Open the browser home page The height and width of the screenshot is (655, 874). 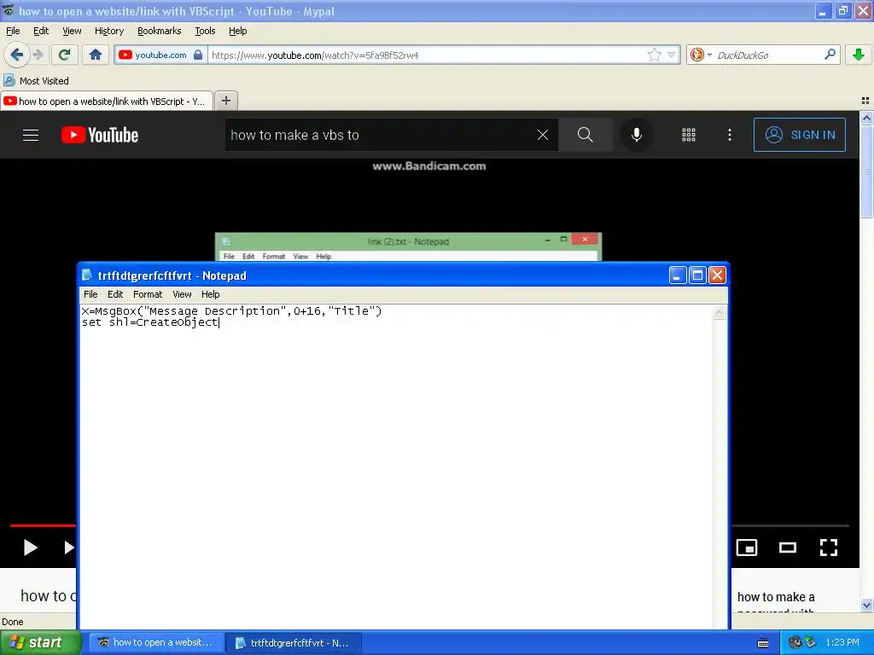(96, 55)
